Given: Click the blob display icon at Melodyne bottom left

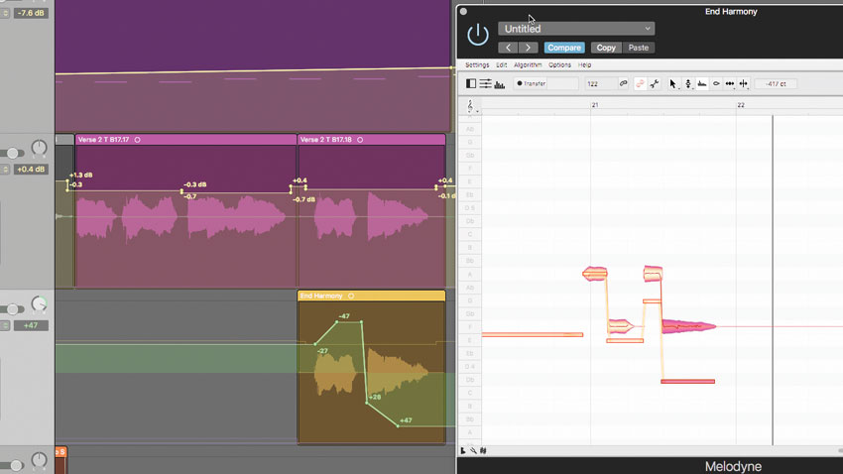Looking at the screenshot, I should [x=463, y=451].
